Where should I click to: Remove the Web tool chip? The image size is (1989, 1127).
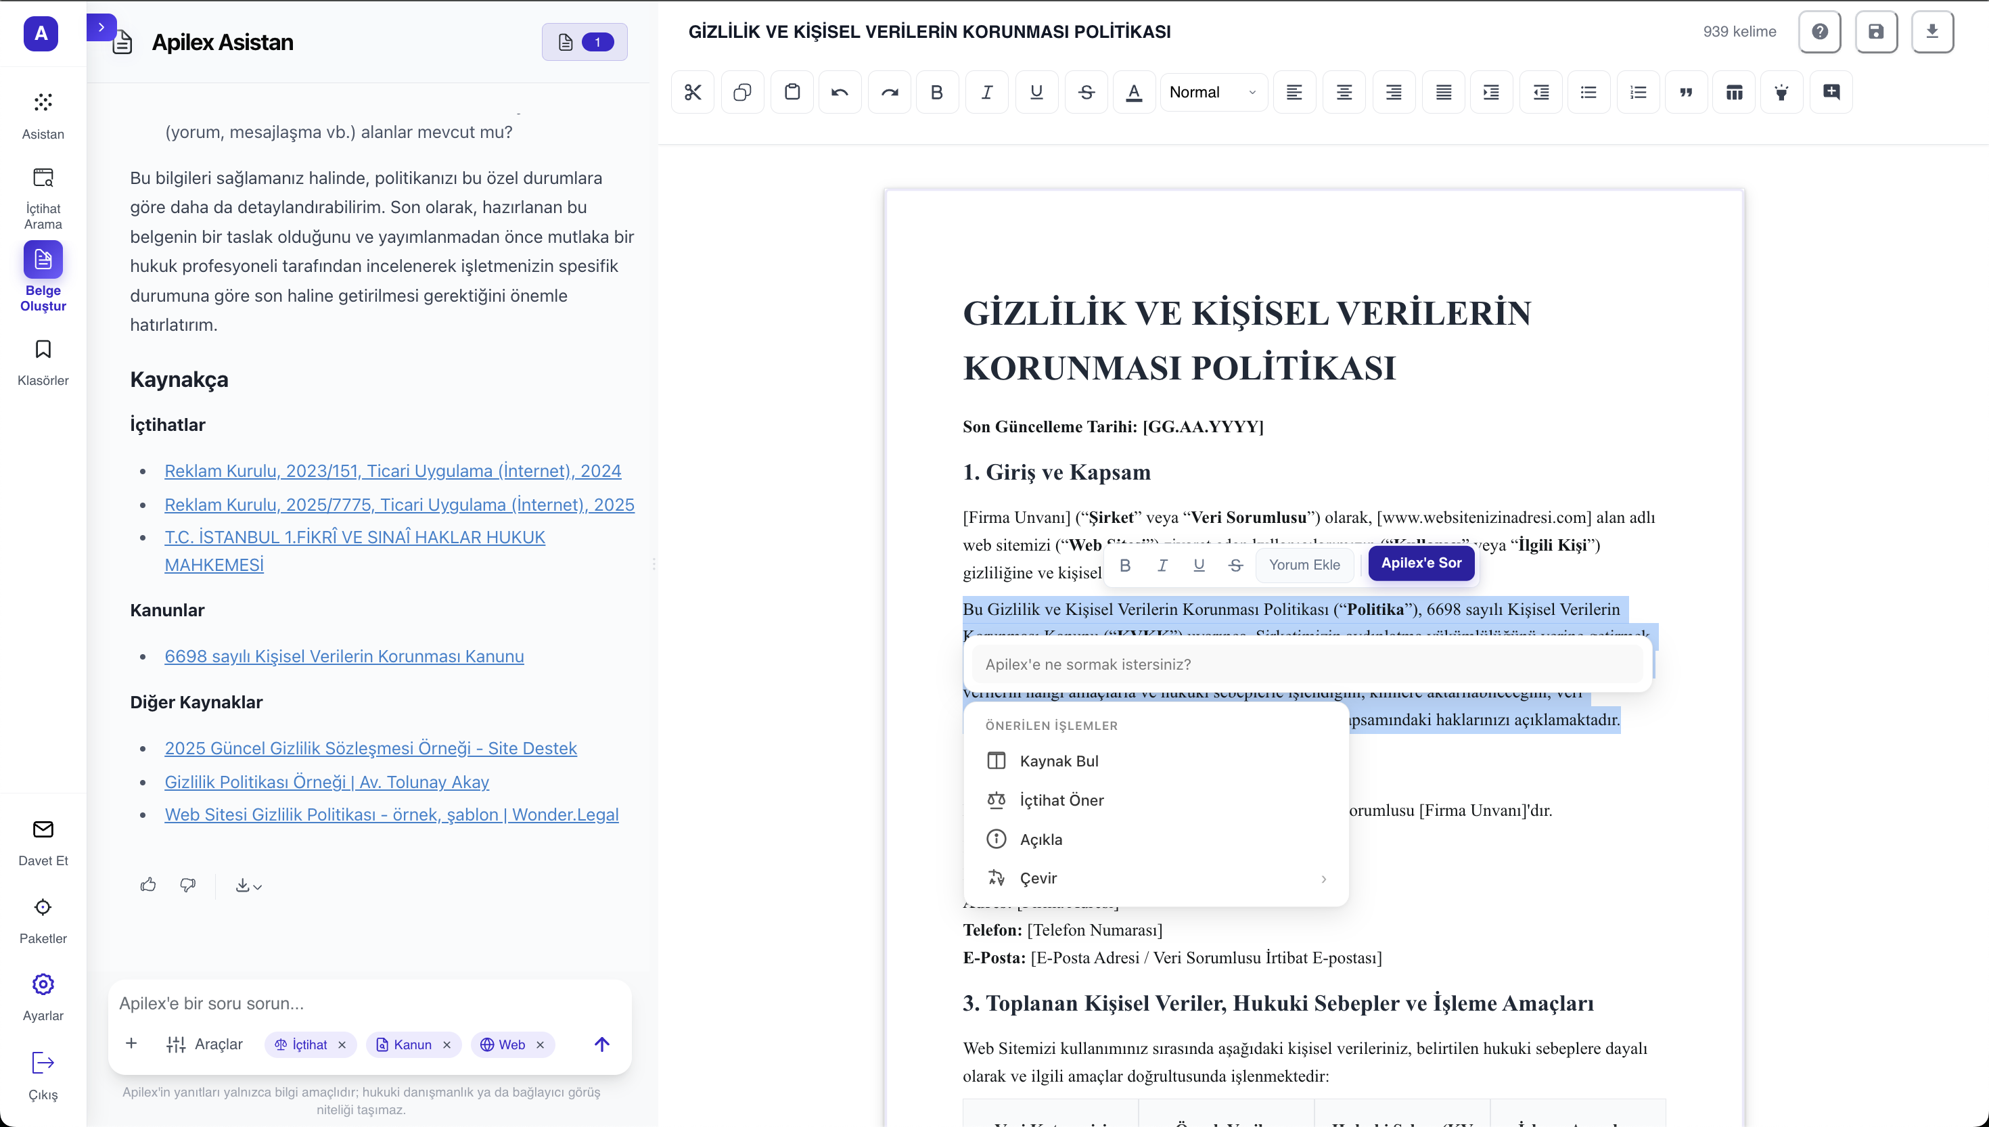point(540,1045)
